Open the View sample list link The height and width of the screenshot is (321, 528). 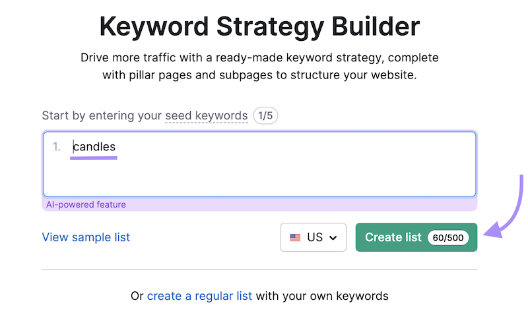point(86,237)
